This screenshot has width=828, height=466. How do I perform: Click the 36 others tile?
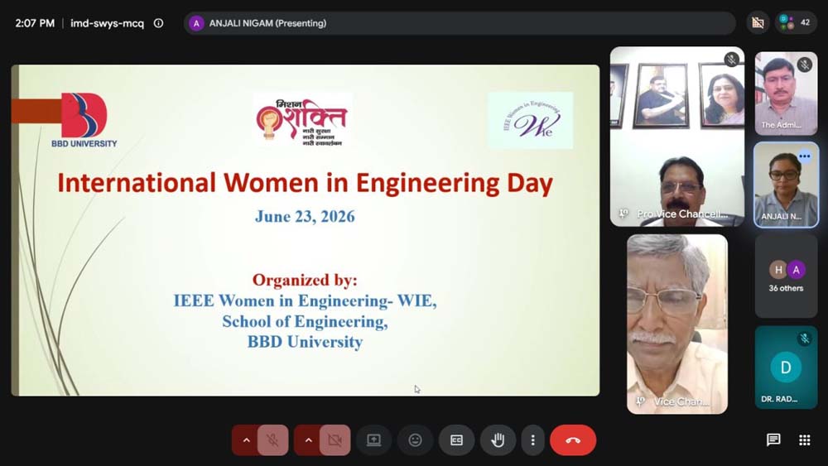pyautogui.click(x=786, y=276)
